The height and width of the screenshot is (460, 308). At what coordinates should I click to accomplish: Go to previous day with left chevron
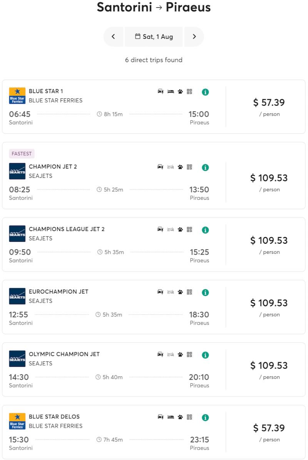[113, 37]
